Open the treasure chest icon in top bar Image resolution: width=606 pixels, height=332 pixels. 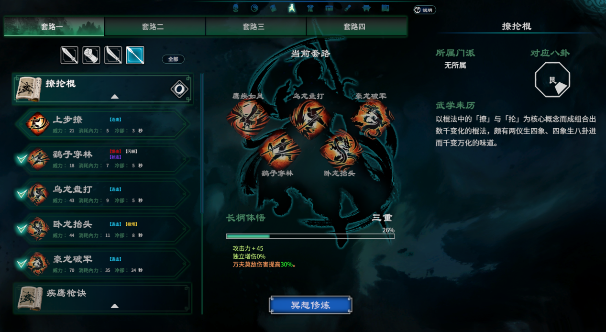coord(329,8)
